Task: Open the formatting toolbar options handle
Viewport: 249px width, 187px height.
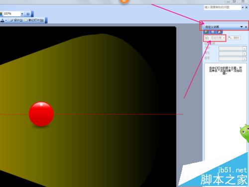Action: point(46,20)
